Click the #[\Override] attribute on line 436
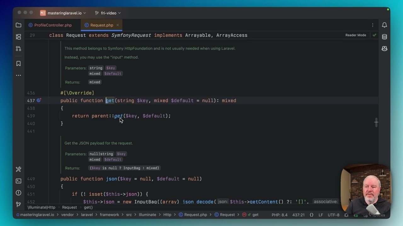This screenshot has height=226, width=403. click(x=77, y=93)
